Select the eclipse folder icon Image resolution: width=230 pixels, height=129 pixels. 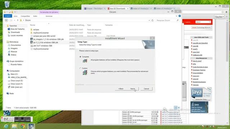point(31,29)
